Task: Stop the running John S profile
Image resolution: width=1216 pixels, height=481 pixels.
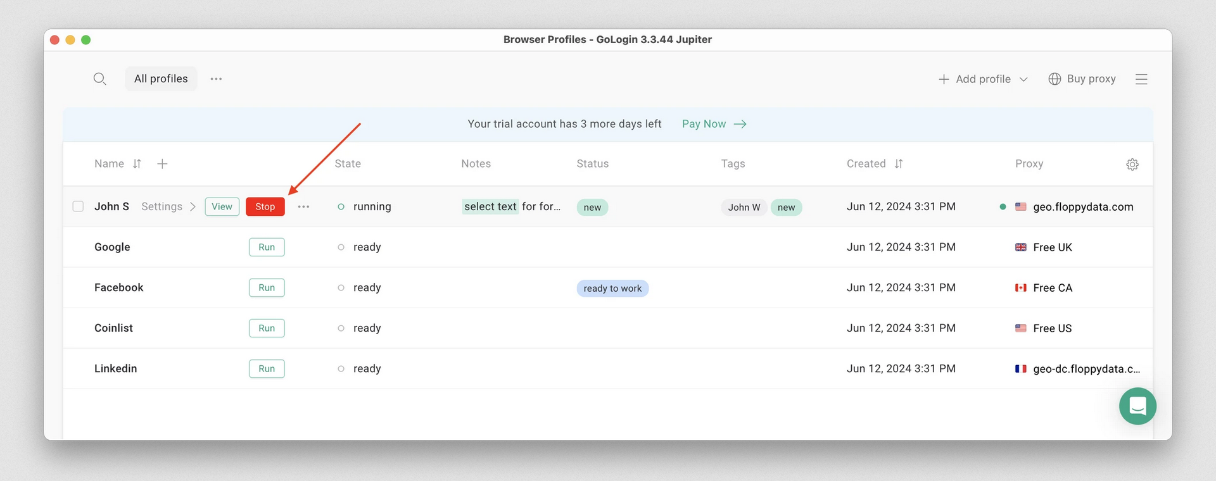Action: coord(265,207)
